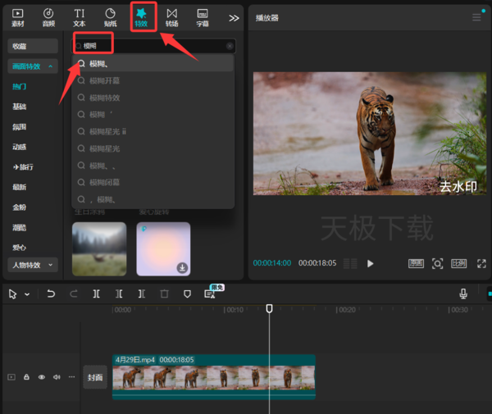Mute the video track audio
This screenshot has height=414, width=492.
pos(57,377)
